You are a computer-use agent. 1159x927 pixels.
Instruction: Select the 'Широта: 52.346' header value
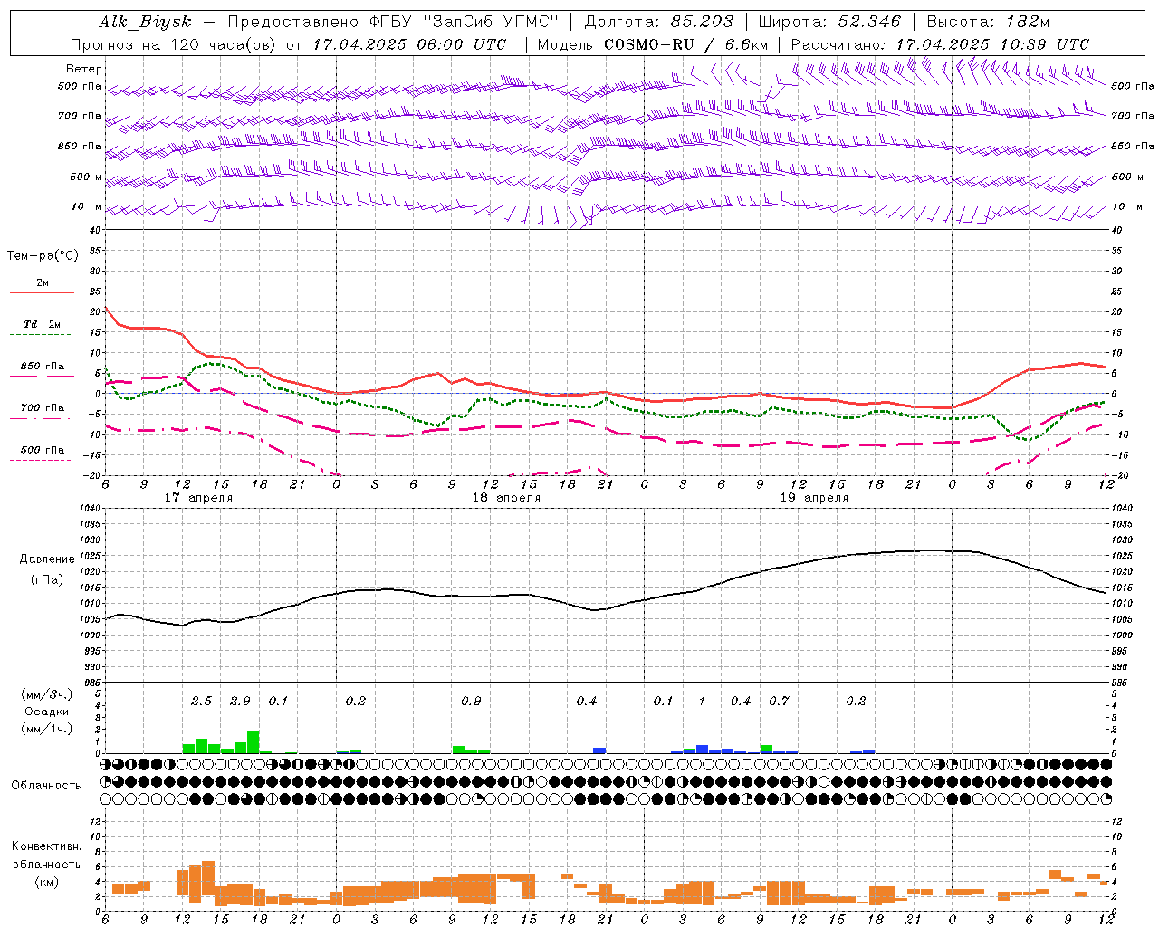(829, 22)
